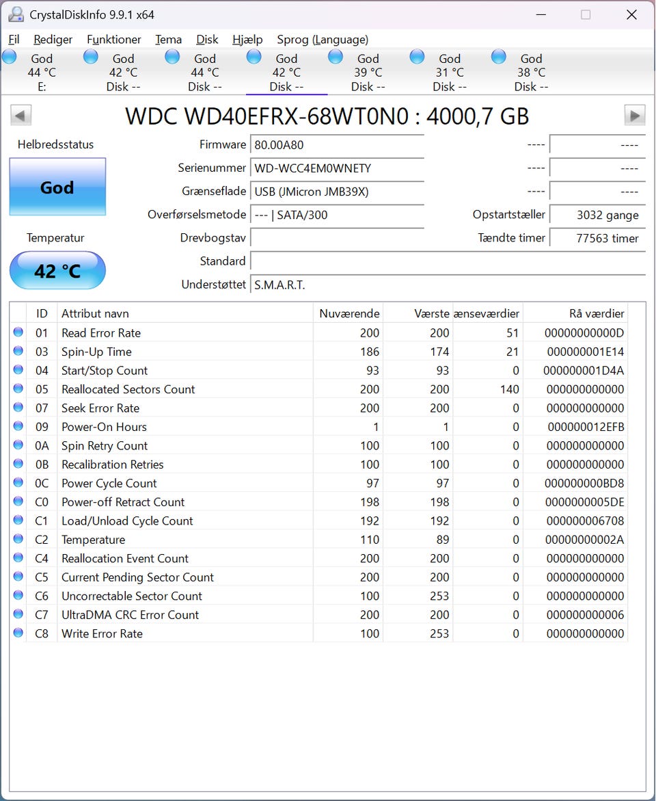
Task: Open the Sprog (Language) menu
Action: (x=323, y=40)
